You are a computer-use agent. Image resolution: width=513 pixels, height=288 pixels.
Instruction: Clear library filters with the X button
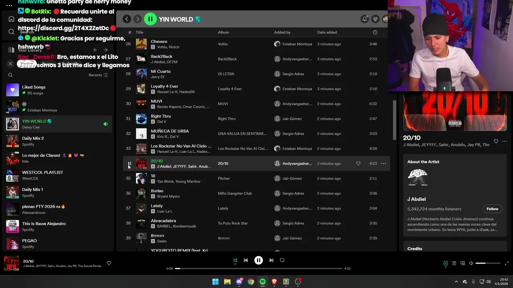[10, 64]
